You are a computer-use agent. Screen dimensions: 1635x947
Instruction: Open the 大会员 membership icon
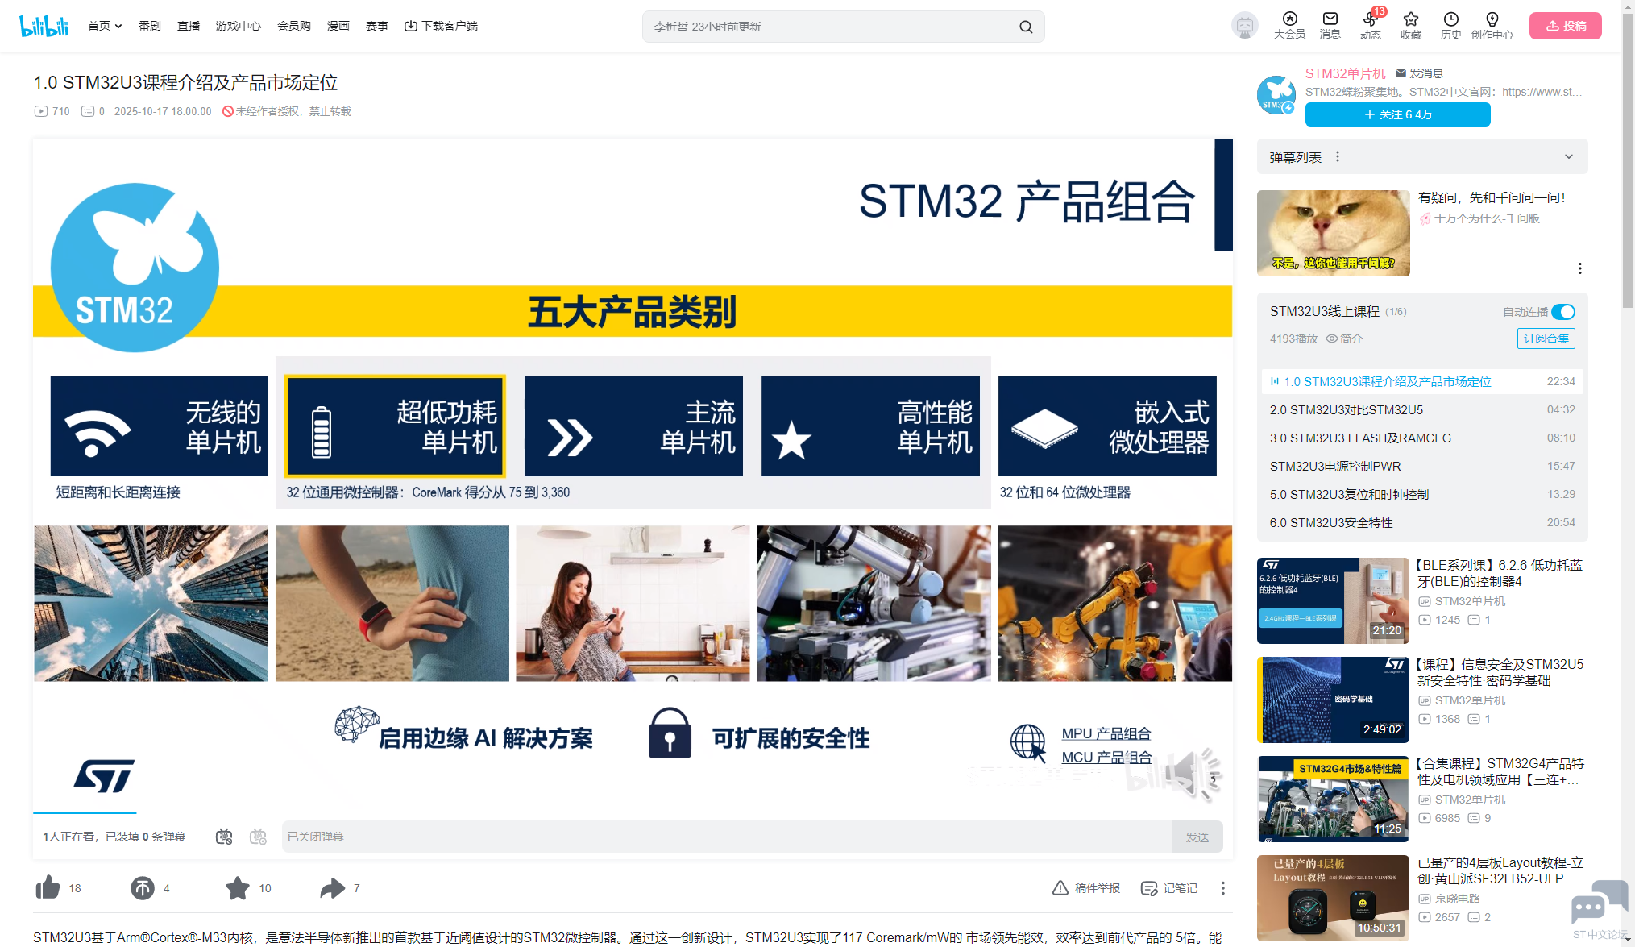point(1289,25)
